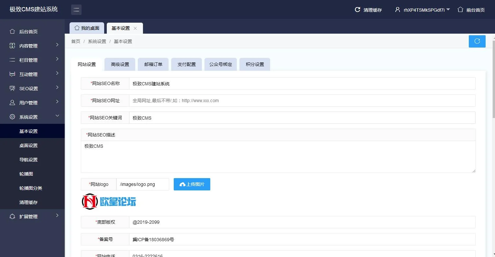Open 后台首页 from the sidebar
495x257 pixels.
pyautogui.click(x=28, y=32)
